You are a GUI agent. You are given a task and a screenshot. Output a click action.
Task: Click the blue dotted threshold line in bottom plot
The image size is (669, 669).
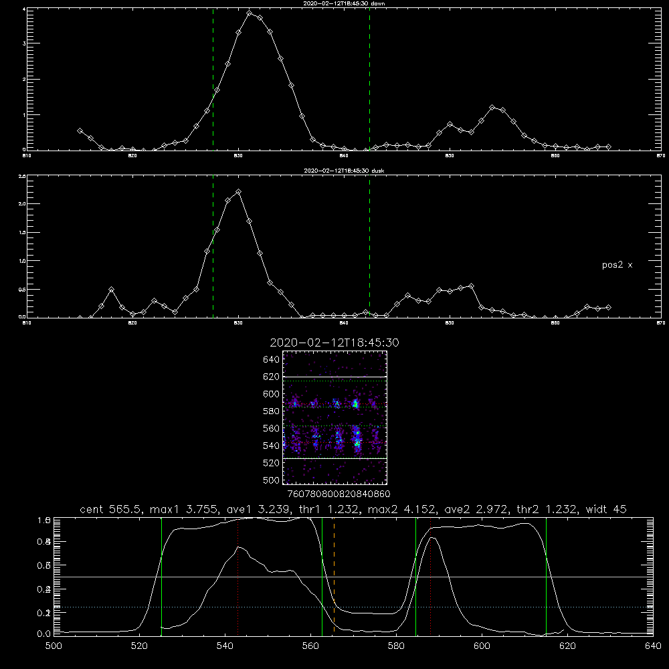click(353, 607)
